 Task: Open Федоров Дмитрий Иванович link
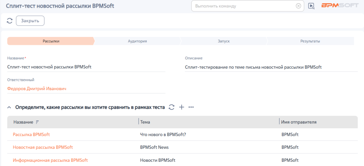[37, 89]
